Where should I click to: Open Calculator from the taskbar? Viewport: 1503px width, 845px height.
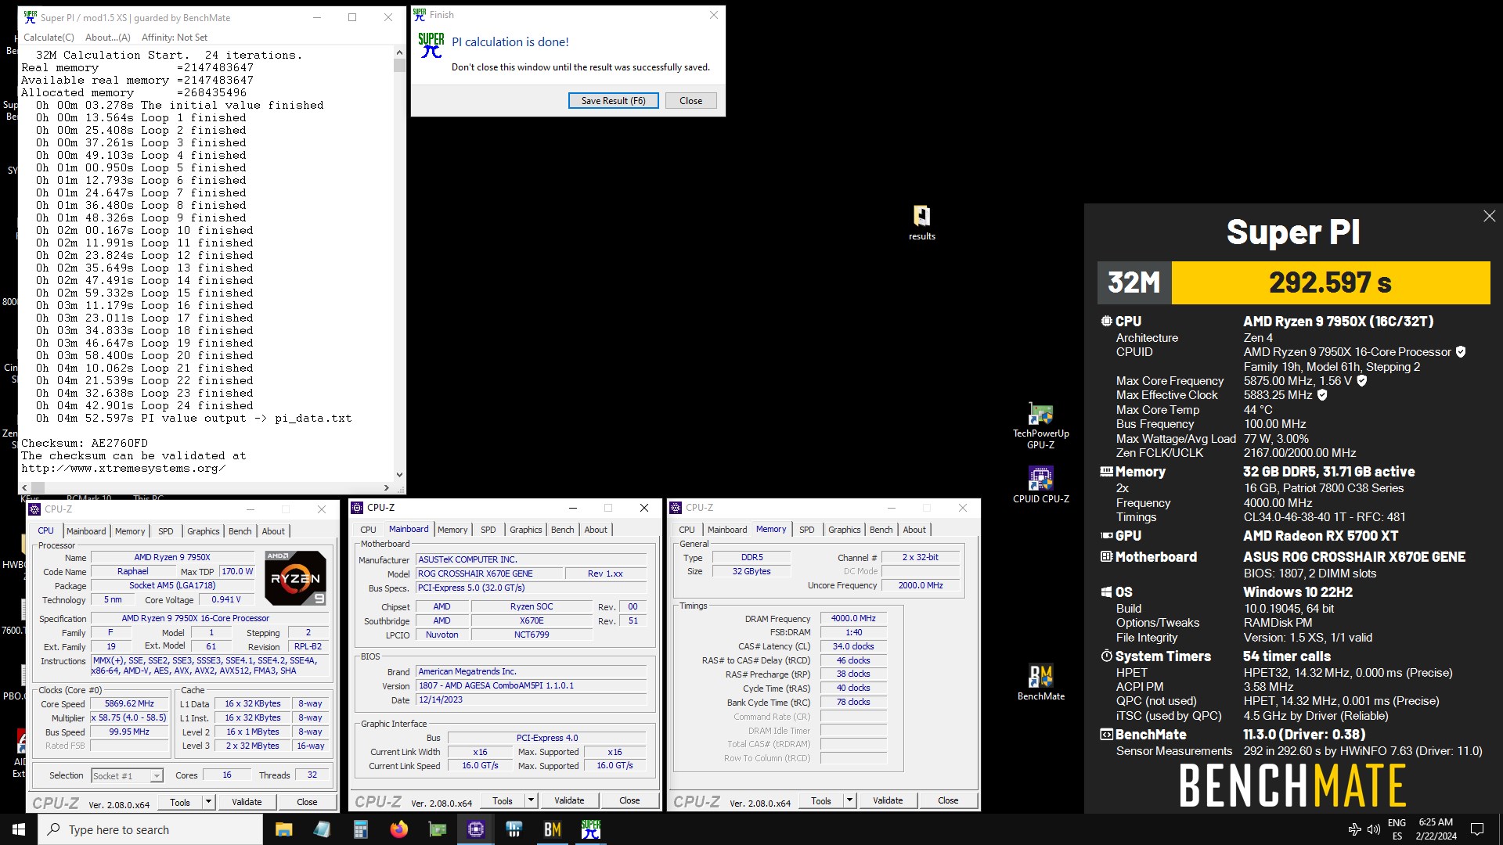pyautogui.click(x=360, y=829)
